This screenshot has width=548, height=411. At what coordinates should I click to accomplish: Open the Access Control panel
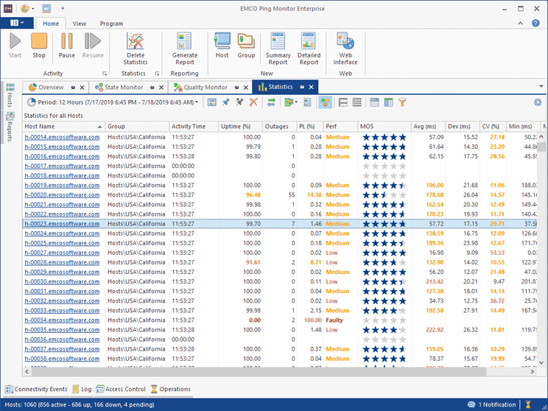point(121,389)
